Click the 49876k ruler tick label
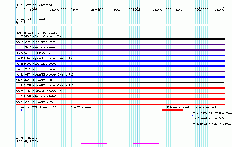 pos(34,10)
